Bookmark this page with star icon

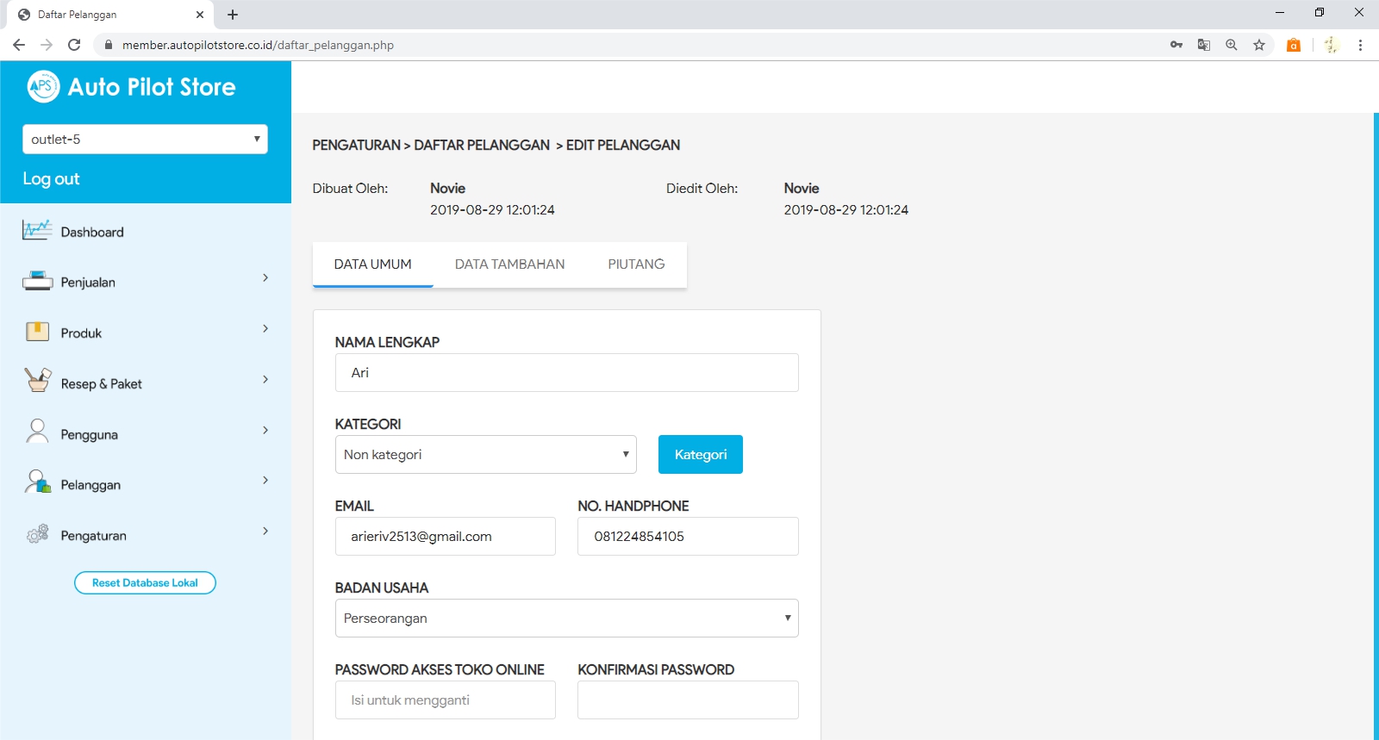click(1259, 45)
